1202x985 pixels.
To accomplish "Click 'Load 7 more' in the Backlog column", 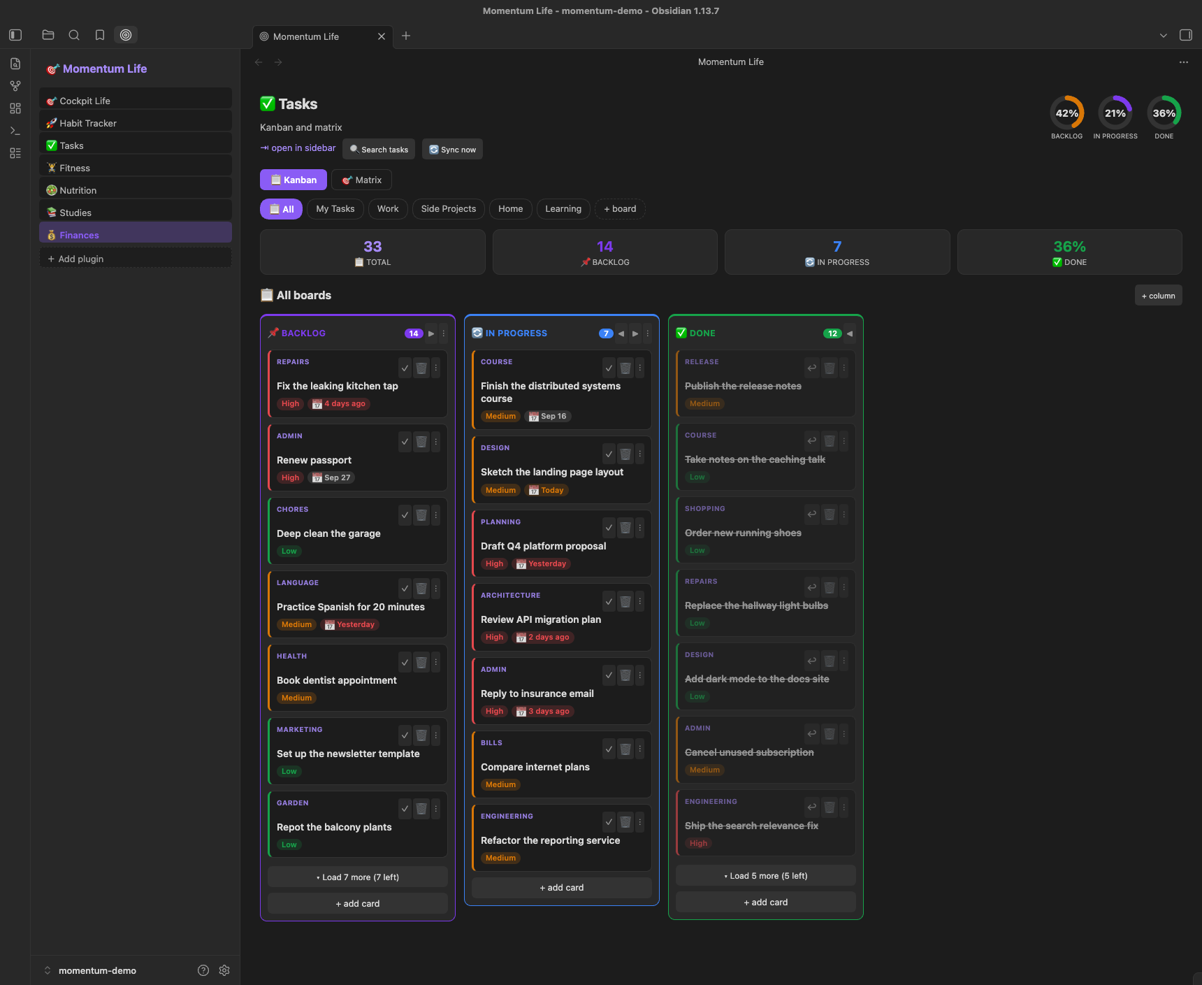I will 358,877.
